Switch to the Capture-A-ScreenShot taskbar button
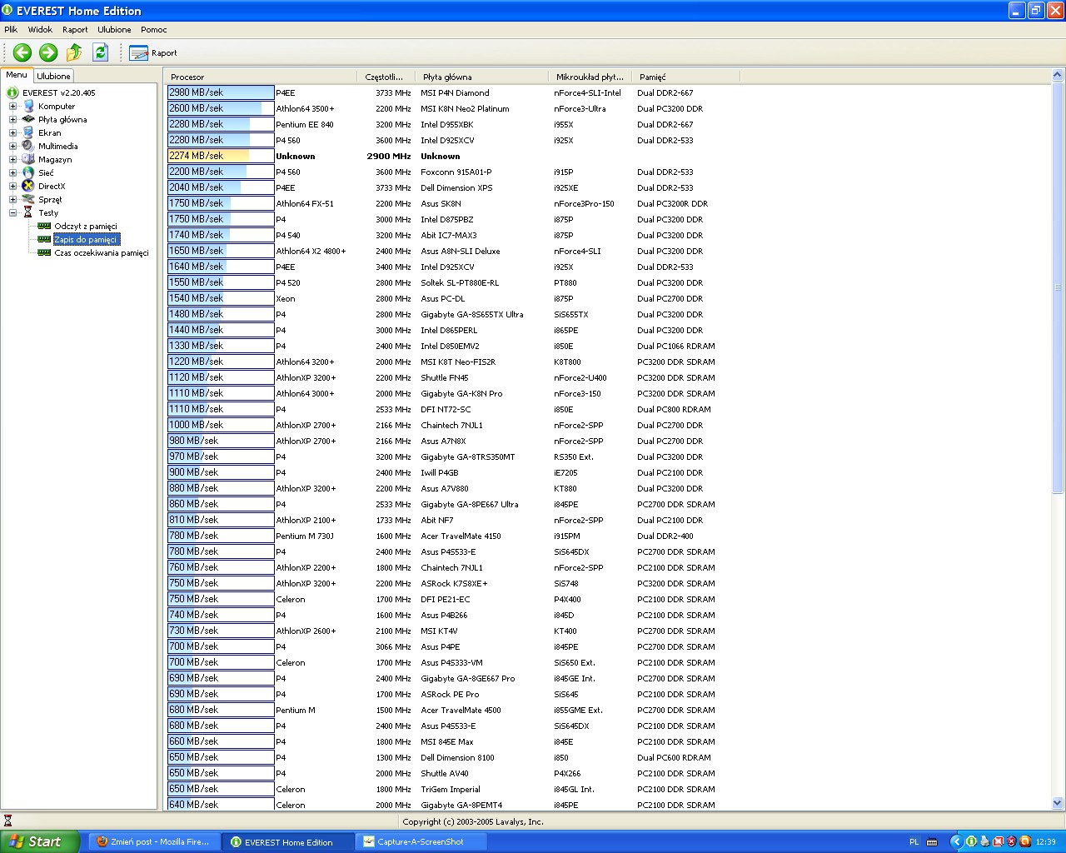 (421, 841)
